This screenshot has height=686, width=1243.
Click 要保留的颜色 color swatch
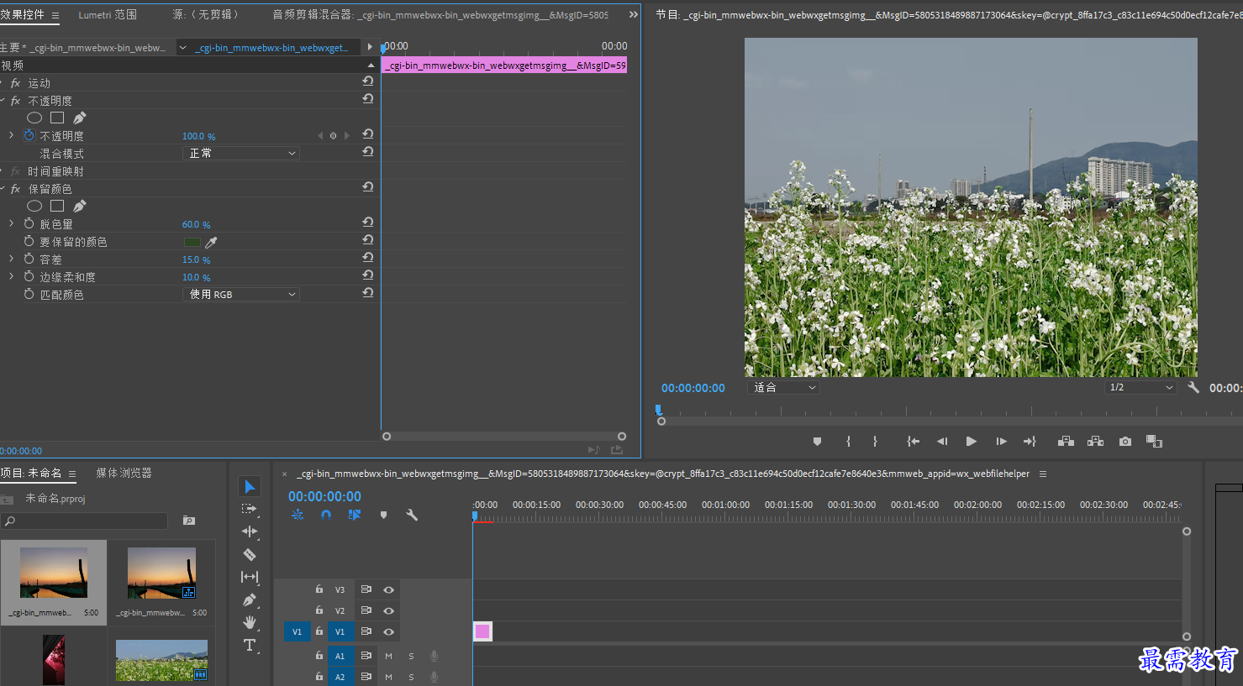[x=192, y=242]
